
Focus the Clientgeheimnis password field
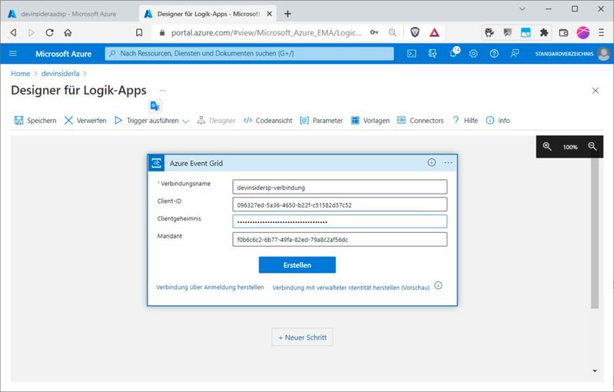[x=340, y=221]
